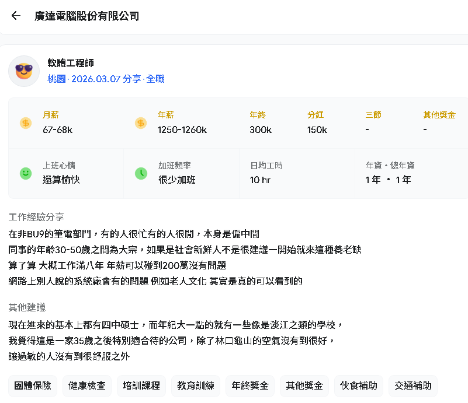Click the annual salary coin icon

click(x=141, y=123)
